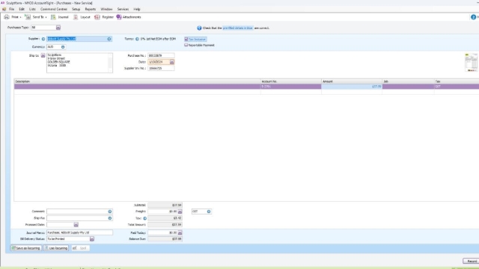The width and height of the screenshot is (479, 269).
Task: Click the zoom arrow beside Supplier label
Action: (43, 39)
